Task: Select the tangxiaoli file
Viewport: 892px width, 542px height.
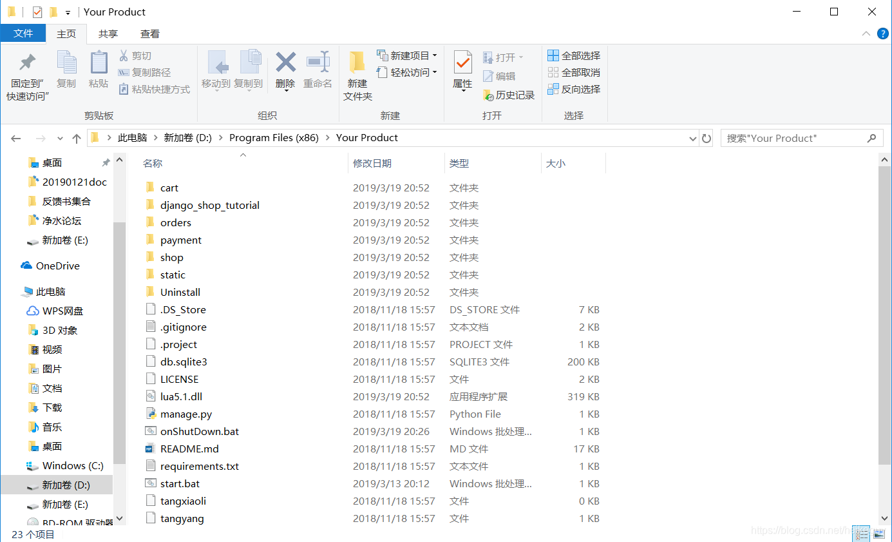Action: click(183, 501)
